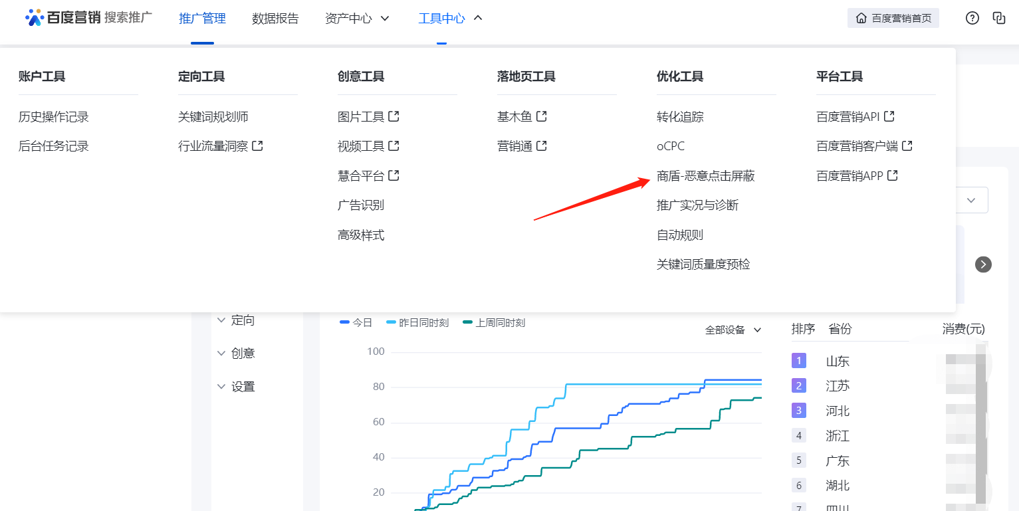This screenshot has width=1019, height=511.
Task: Toggle the 上周同时刻 legend series
Action: [x=494, y=323]
